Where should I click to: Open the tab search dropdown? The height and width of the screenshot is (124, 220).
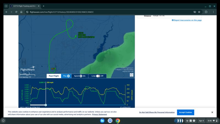coord(6,6)
